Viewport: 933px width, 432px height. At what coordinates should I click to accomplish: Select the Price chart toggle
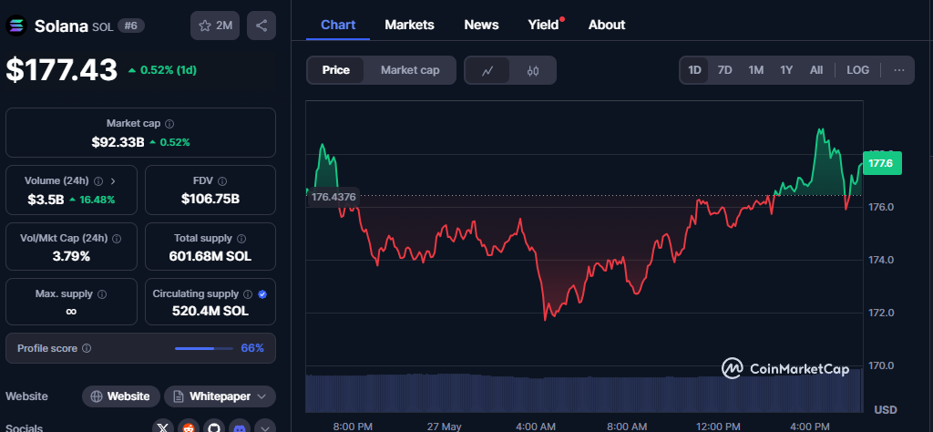coord(335,70)
